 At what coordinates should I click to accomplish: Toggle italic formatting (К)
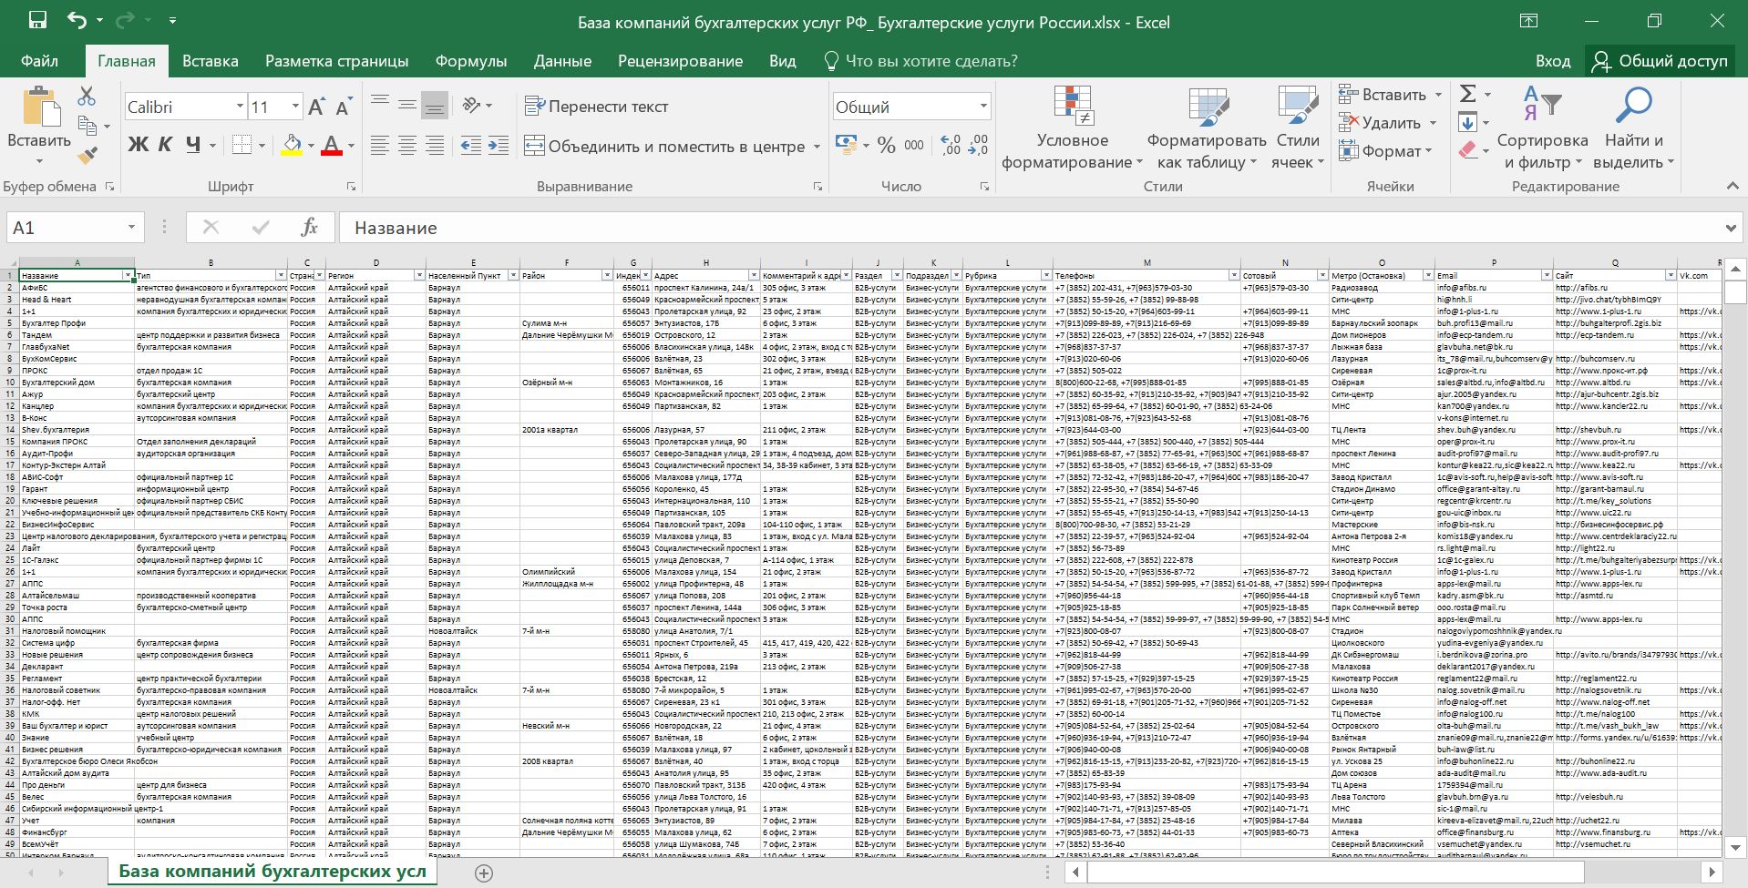tap(165, 145)
